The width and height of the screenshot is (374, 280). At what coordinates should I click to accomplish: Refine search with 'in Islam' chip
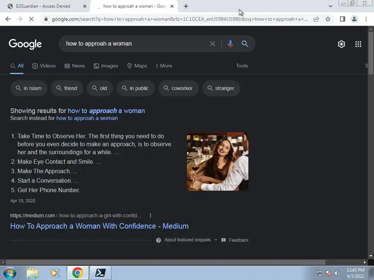point(28,88)
